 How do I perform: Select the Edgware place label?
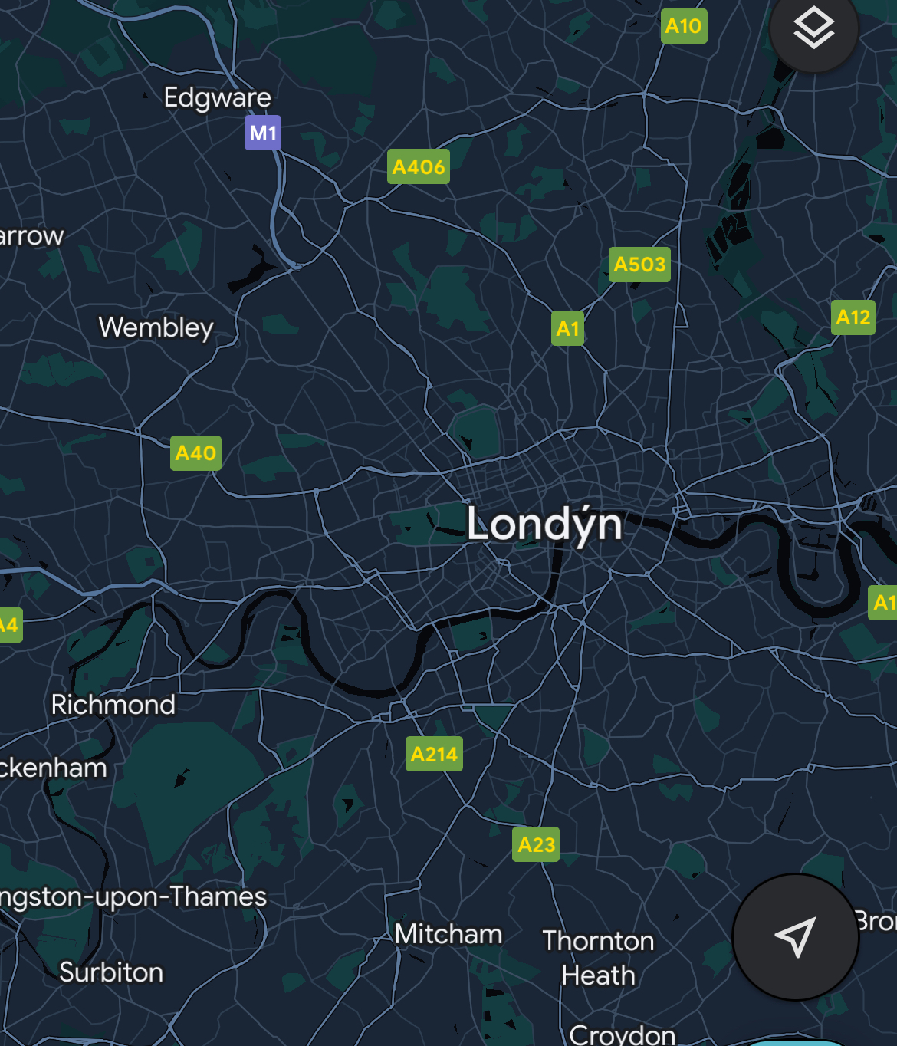[218, 97]
